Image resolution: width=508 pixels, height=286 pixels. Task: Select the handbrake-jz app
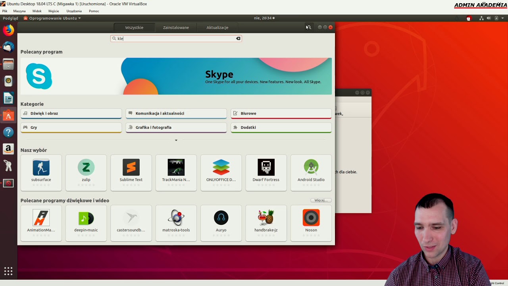click(266, 223)
